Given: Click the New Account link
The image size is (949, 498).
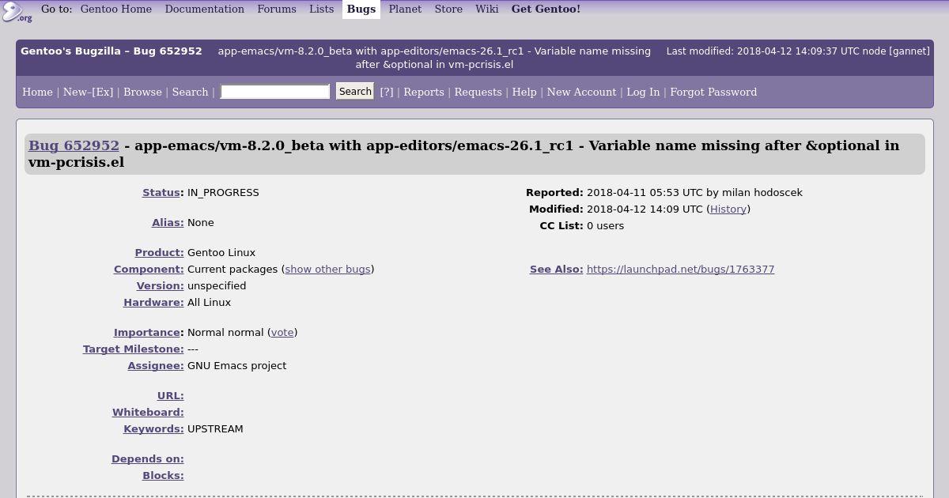Looking at the screenshot, I should [x=581, y=92].
